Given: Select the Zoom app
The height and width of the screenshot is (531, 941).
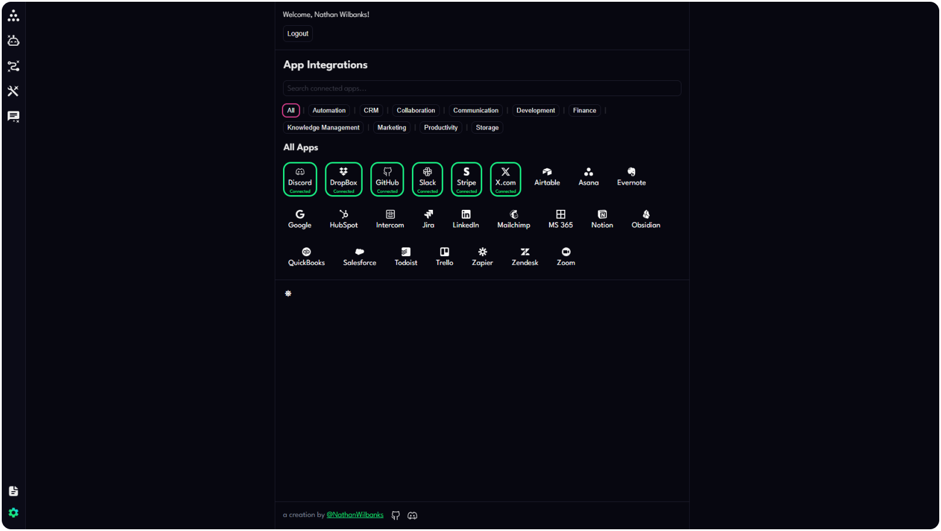Looking at the screenshot, I should point(566,257).
